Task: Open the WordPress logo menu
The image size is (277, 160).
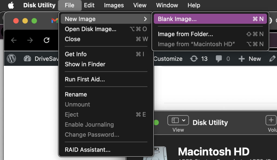Action: 11,59
